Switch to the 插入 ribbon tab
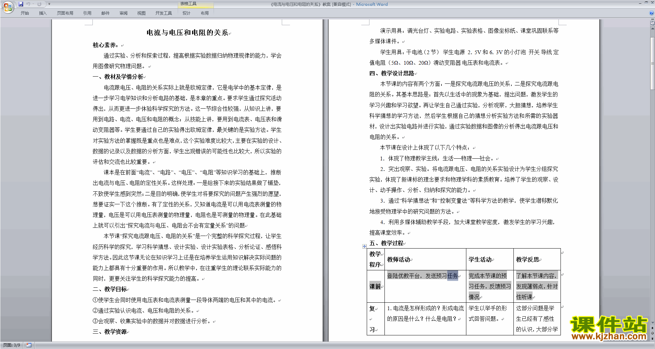 [43, 13]
